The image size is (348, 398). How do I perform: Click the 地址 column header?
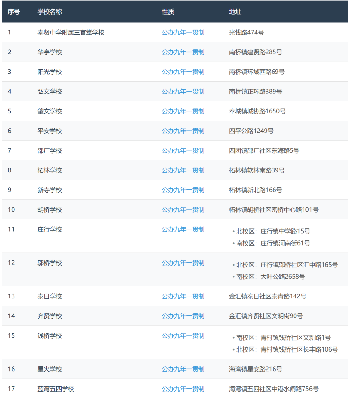click(x=235, y=12)
